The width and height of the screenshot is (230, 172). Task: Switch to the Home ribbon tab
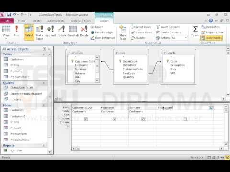pyautogui.click(x=22, y=21)
